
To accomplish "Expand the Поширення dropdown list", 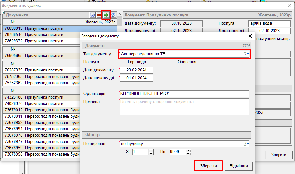I will point(247,144).
